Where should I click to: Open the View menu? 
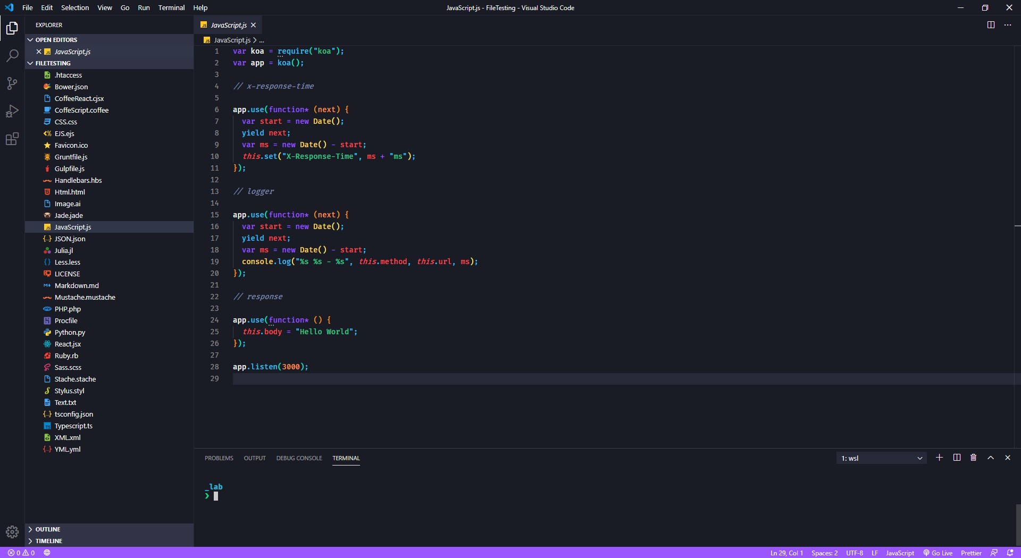coord(105,7)
